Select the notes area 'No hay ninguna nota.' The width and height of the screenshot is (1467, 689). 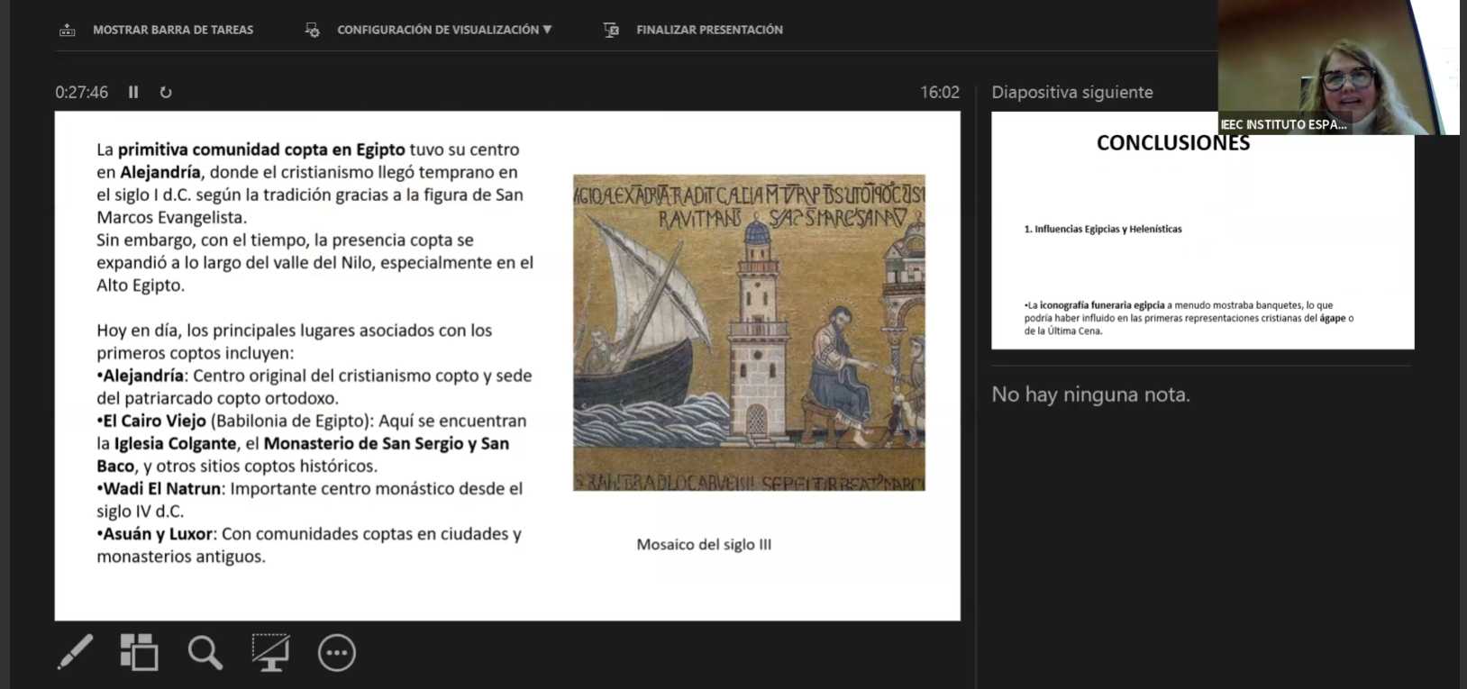pos(1090,394)
